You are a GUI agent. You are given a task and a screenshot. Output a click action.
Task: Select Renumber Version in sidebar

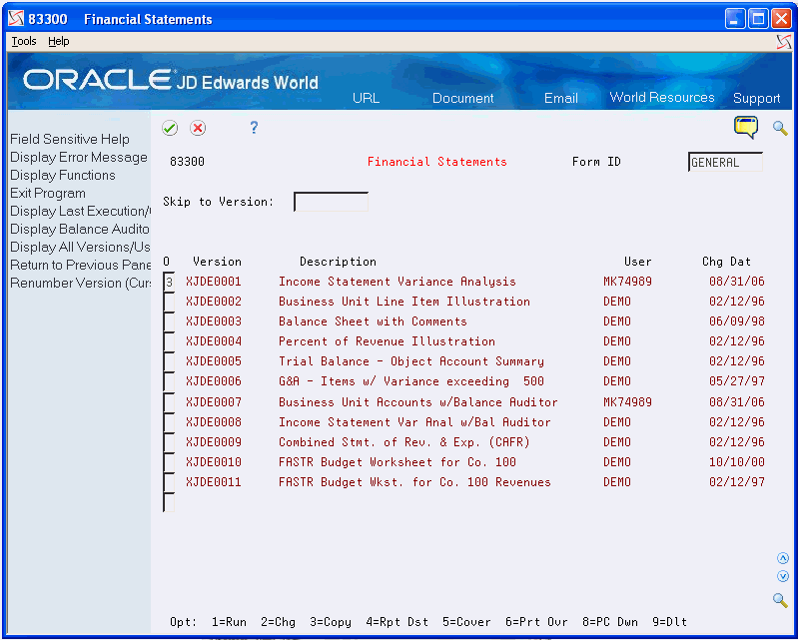[81, 283]
